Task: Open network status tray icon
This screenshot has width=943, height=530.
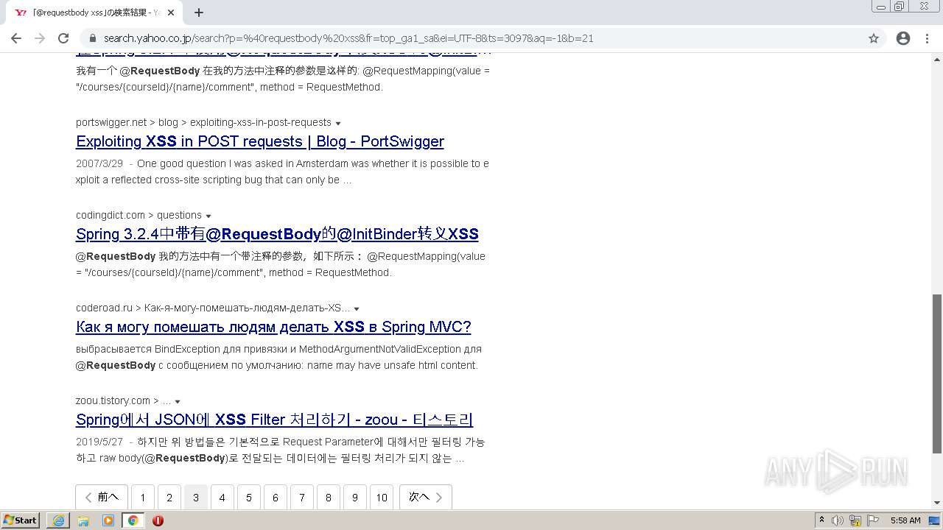Action: 855,520
